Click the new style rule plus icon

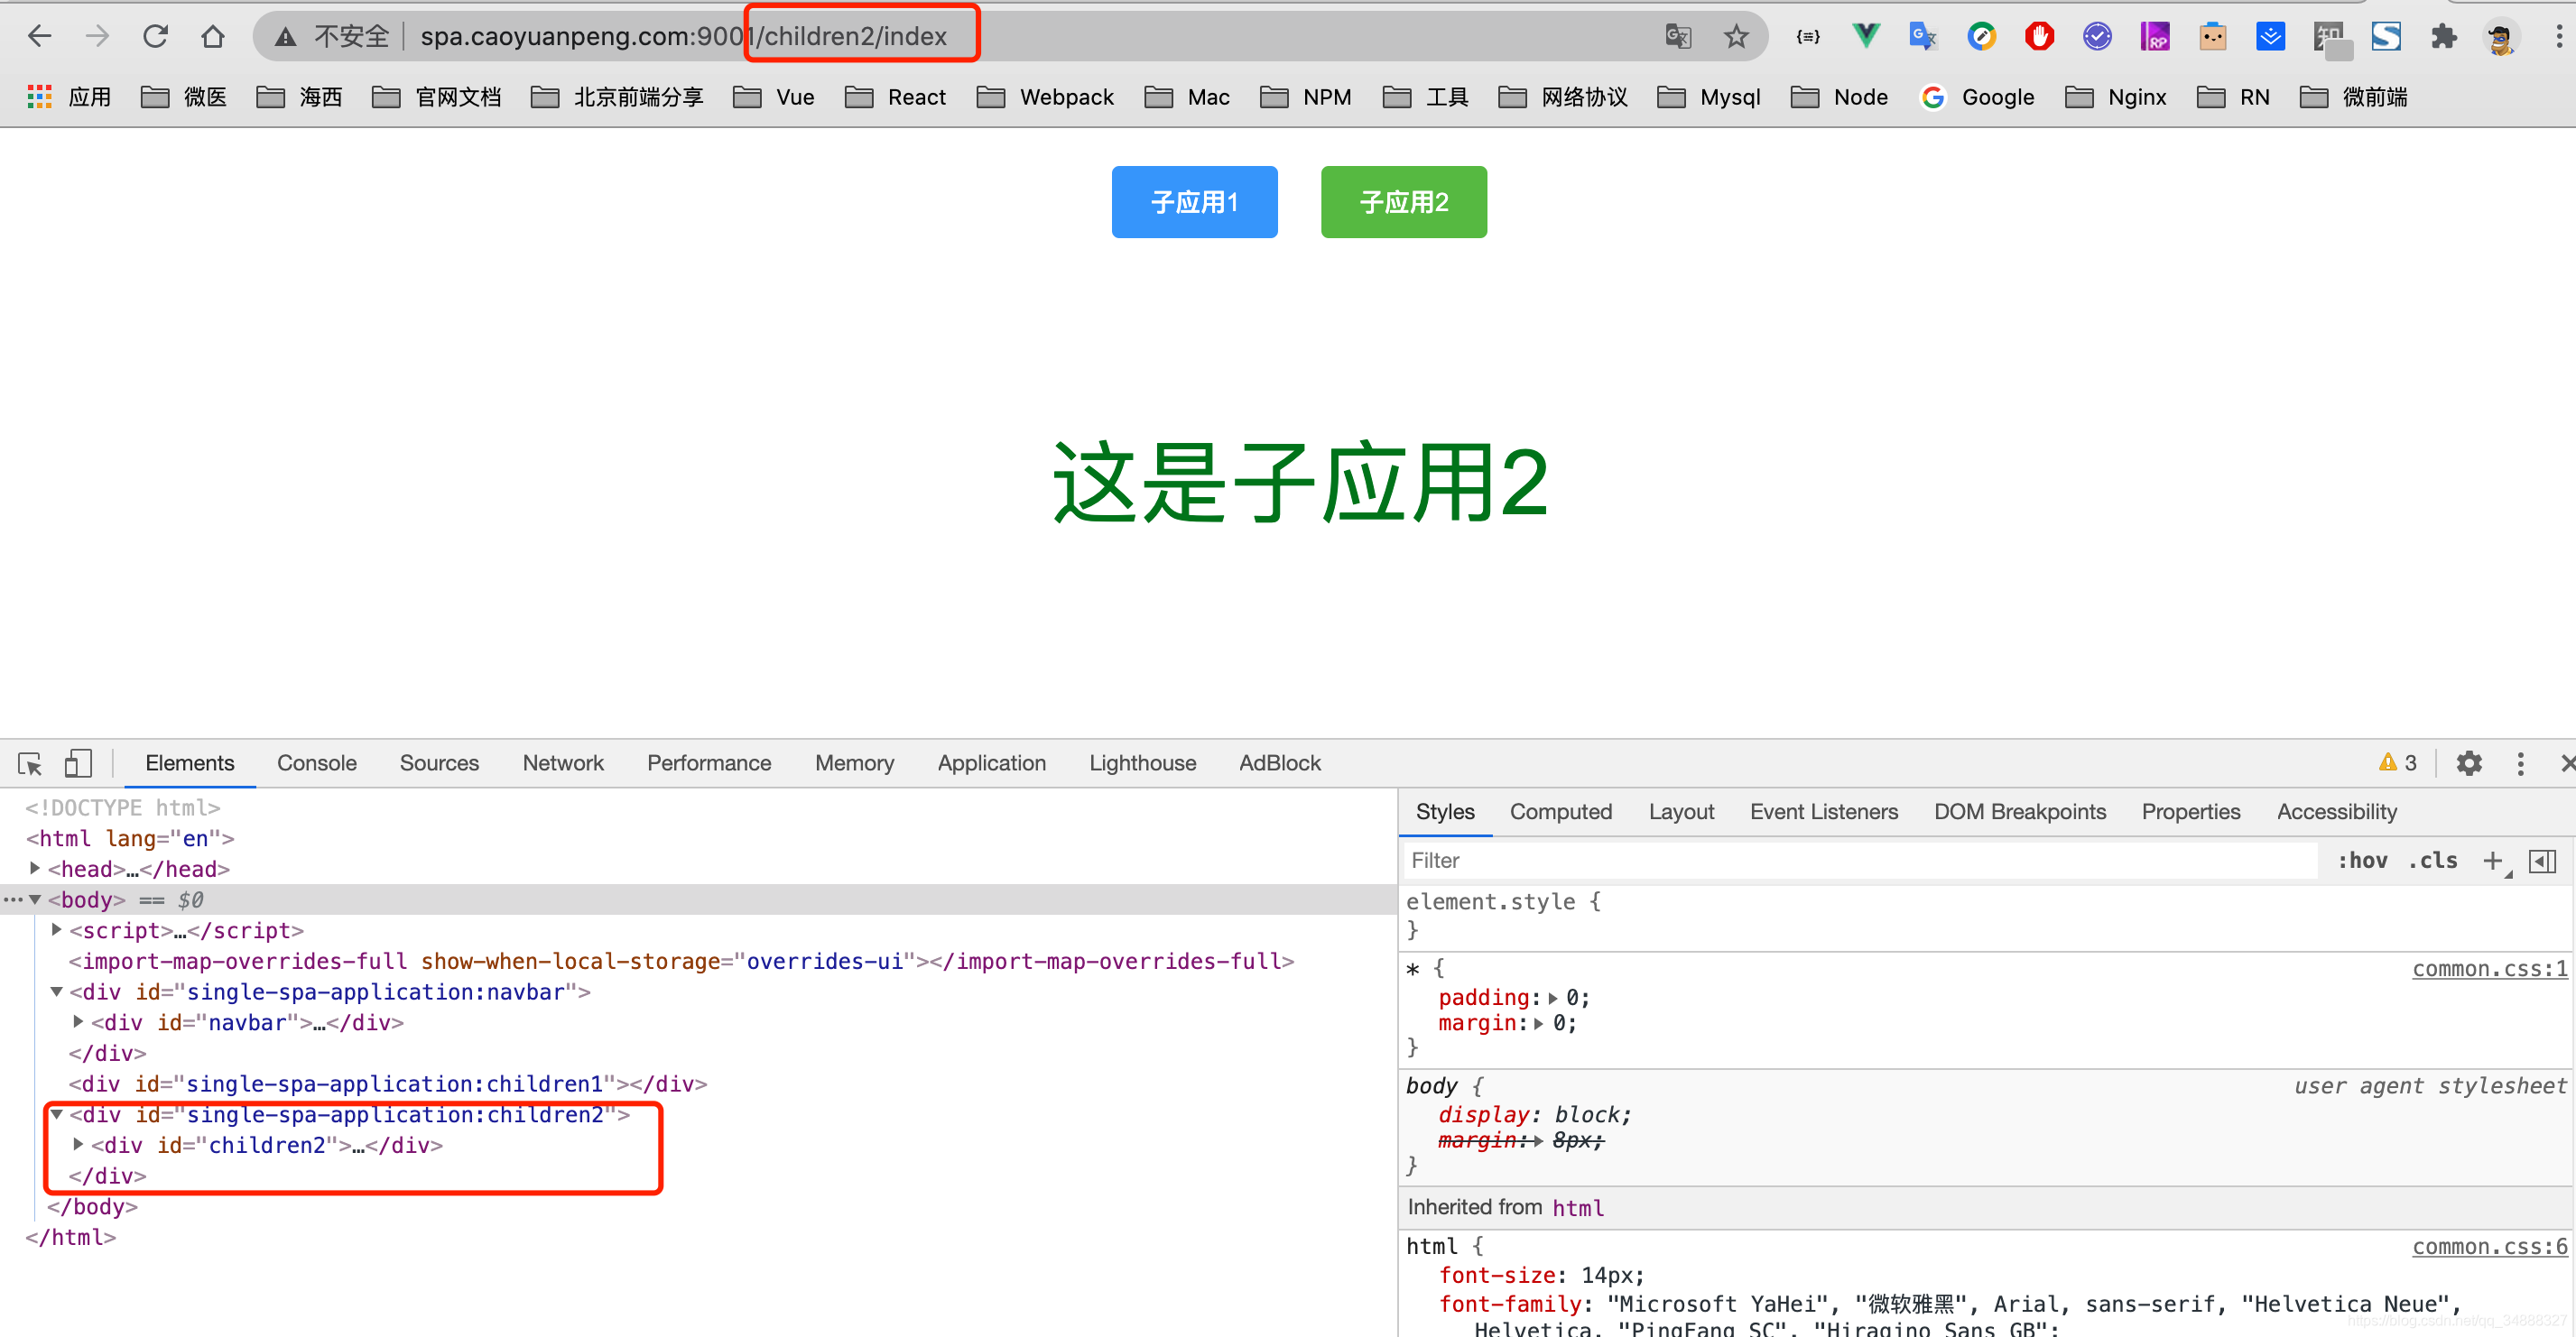click(x=2493, y=861)
